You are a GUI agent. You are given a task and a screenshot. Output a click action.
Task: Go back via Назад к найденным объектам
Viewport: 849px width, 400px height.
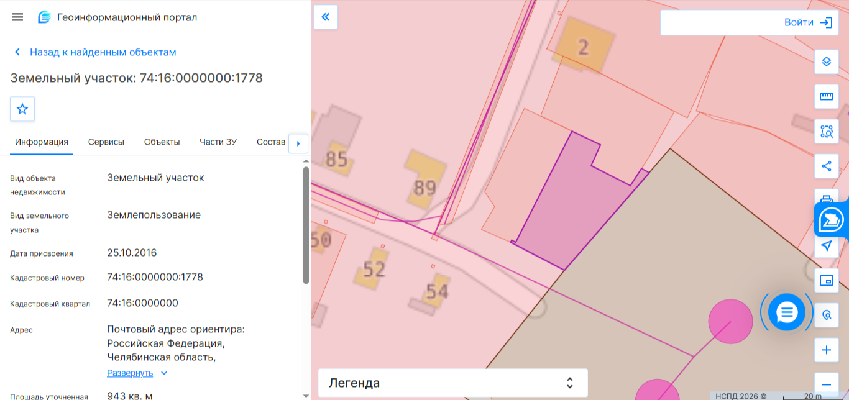click(x=96, y=52)
